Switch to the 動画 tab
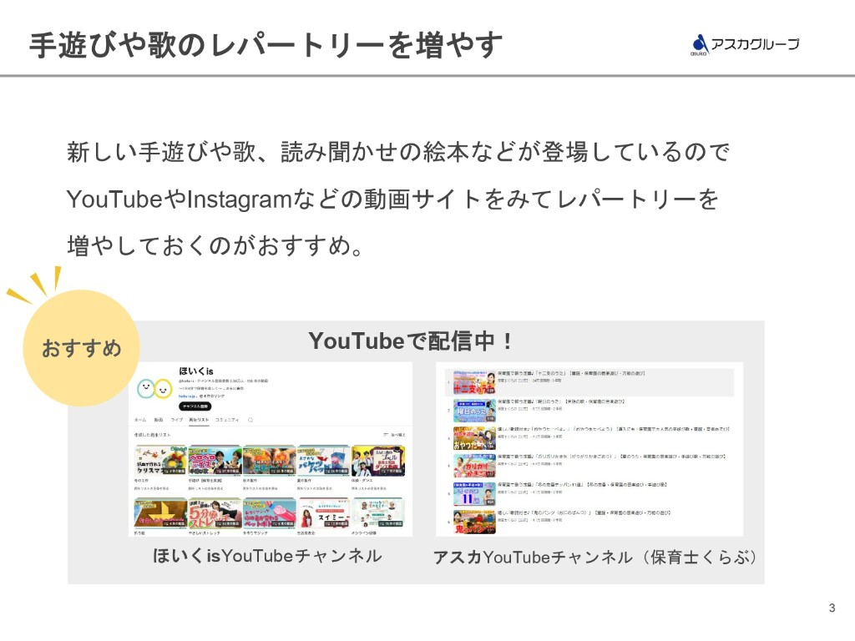The image size is (855, 641). tap(158, 419)
